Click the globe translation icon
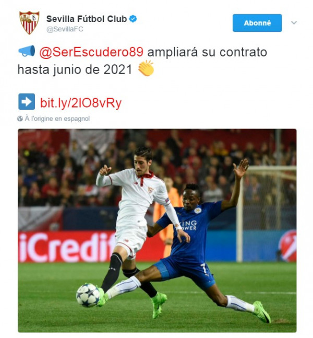This screenshot has width=313, height=338. coord(20,119)
